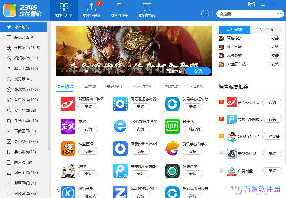Install 百度网盘 in recommendations

pos(272,171)
